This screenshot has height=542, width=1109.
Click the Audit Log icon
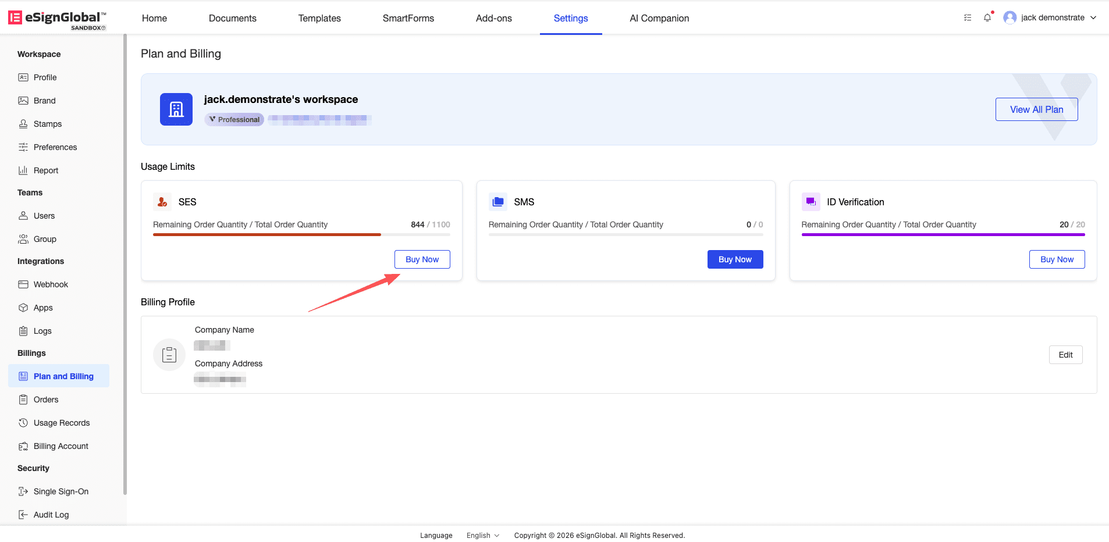(23, 515)
